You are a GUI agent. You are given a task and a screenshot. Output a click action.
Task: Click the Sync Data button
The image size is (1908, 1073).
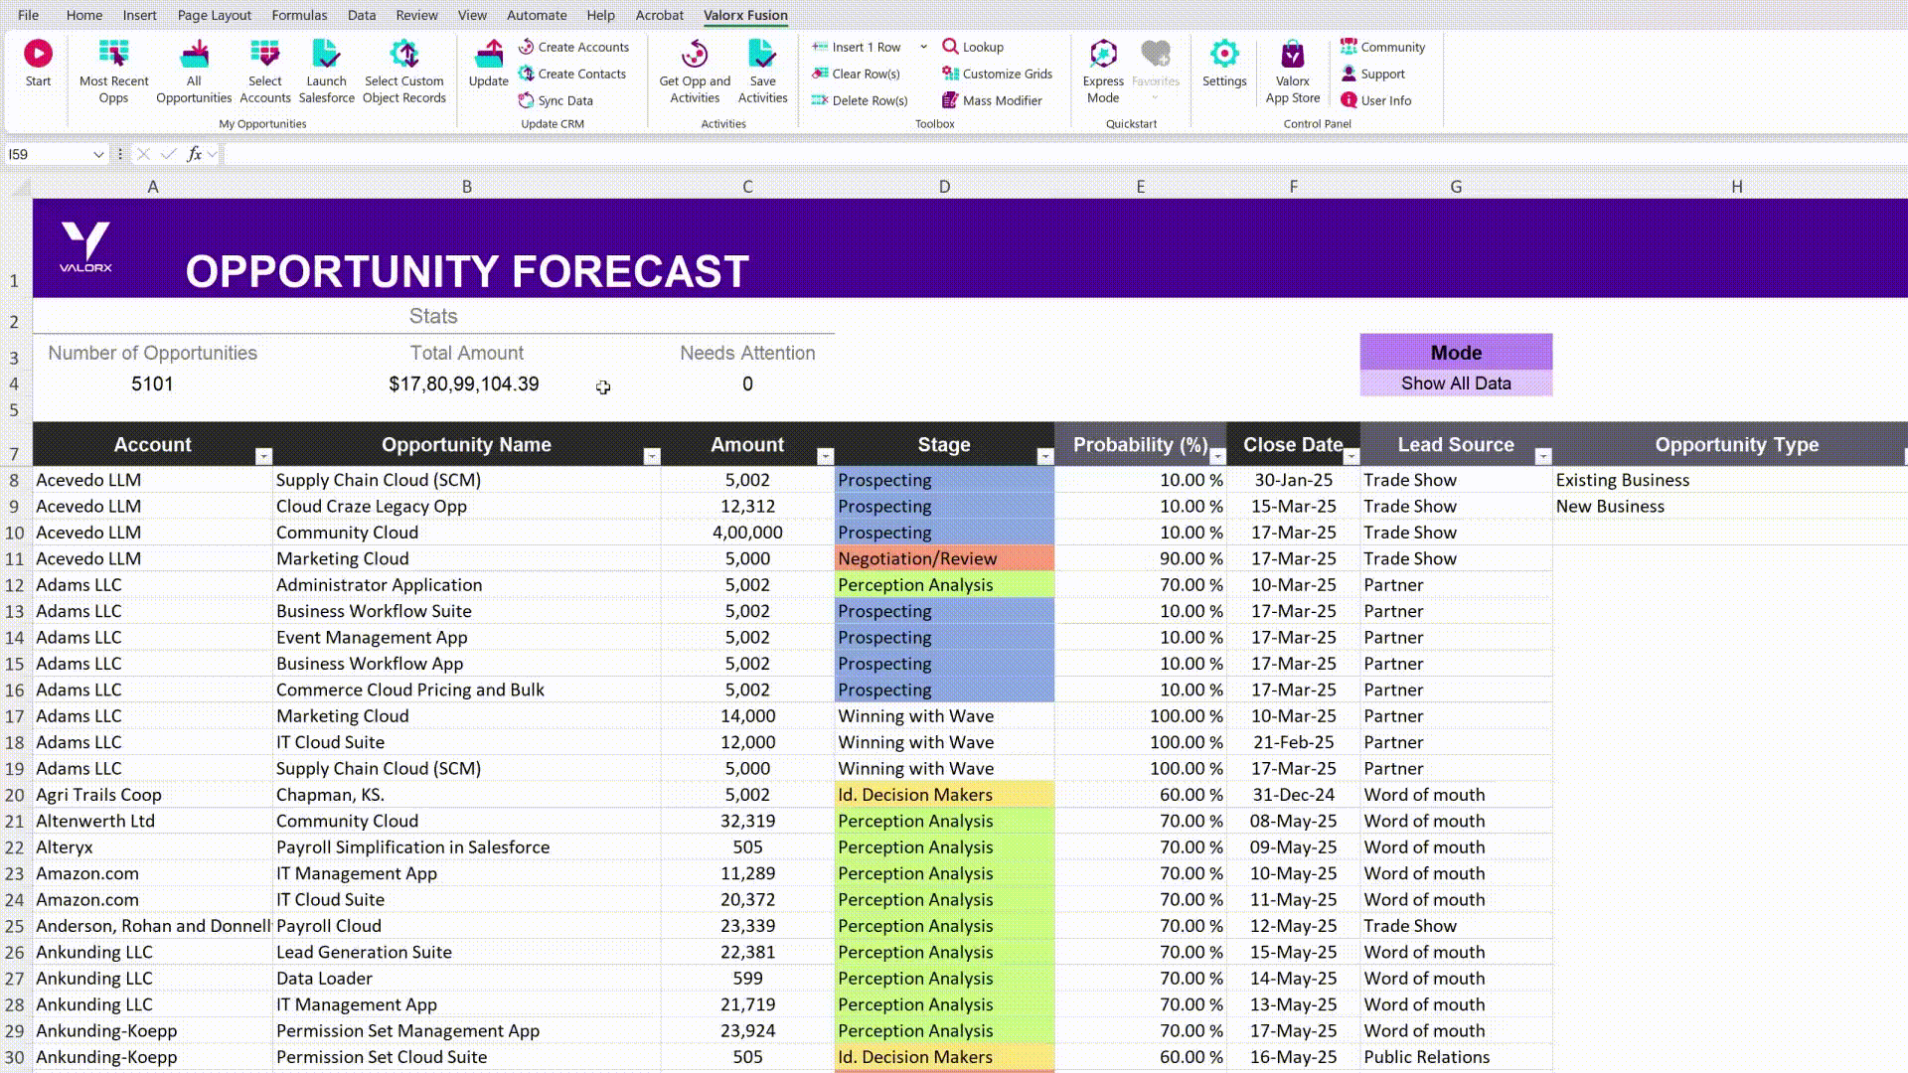[556, 100]
